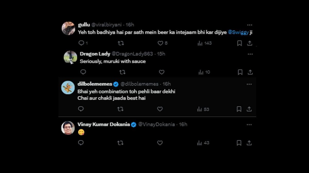This screenshot has width=309, height=173.
Task: Click the @Swiggy mention link
Action: coord(238,33)
